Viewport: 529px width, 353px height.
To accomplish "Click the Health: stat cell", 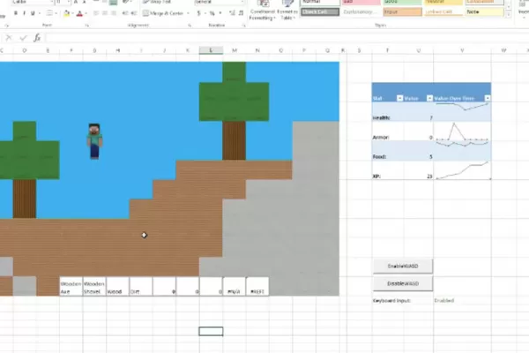I will pyautogui.click(x=388, y=112).
